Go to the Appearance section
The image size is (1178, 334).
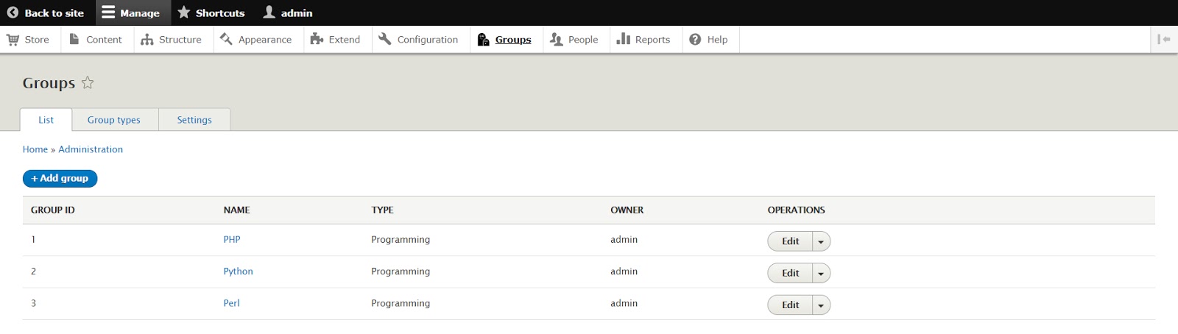pos(256,40)
